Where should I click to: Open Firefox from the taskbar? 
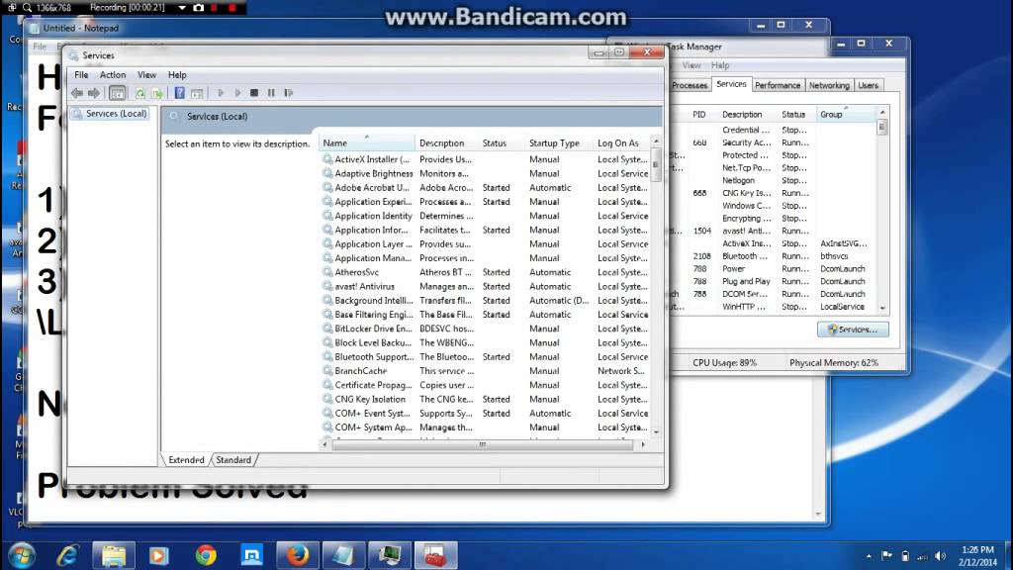(297, 555)
